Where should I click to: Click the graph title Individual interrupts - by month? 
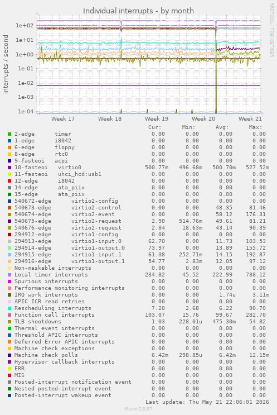138,11
